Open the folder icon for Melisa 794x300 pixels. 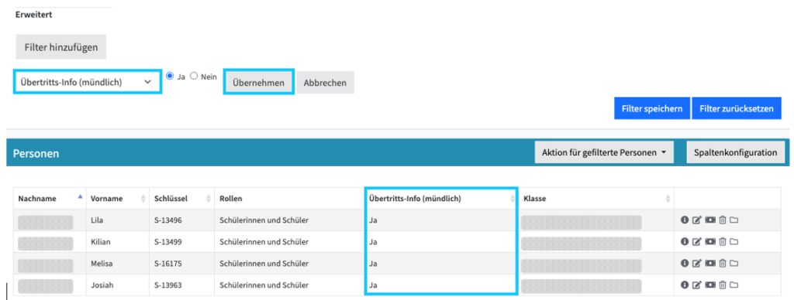coord(734,263)
